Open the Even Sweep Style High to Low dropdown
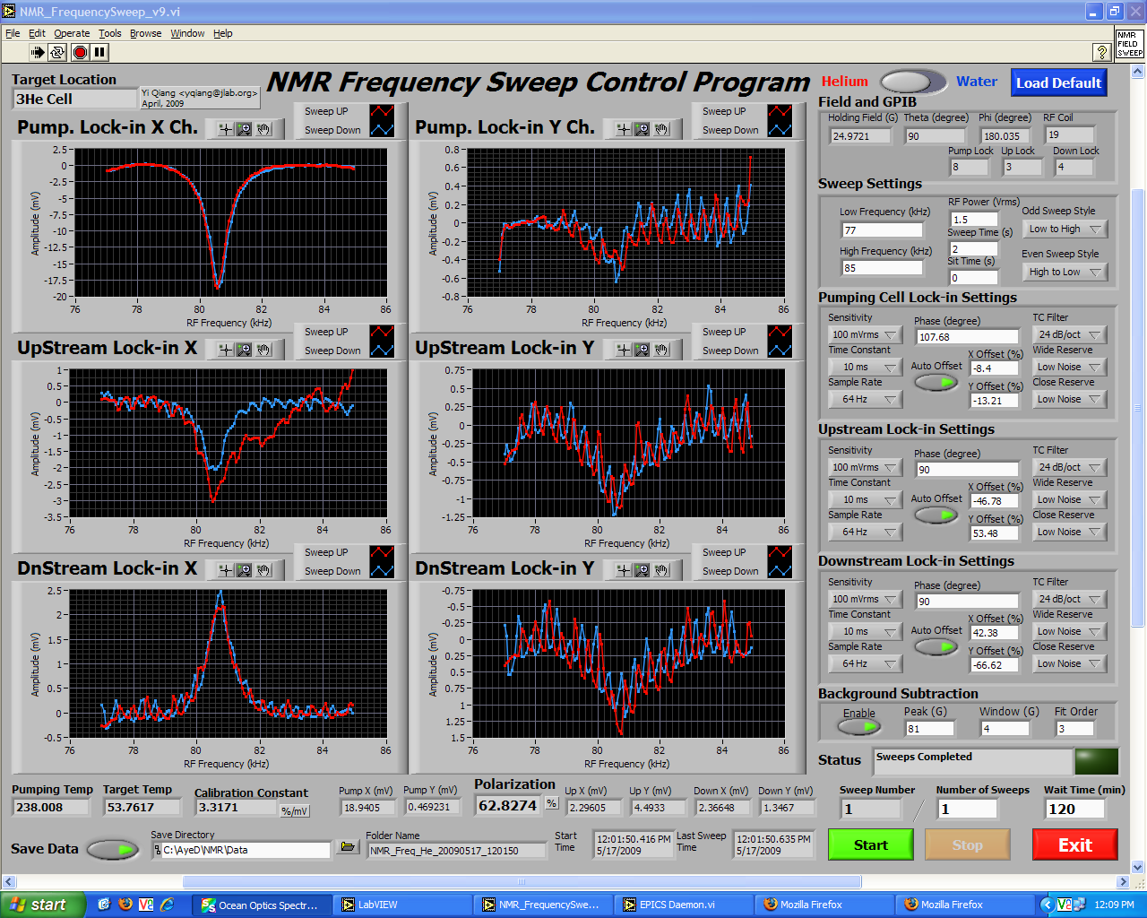Screen dimensions: 1147x918 tap(1065, 273)
